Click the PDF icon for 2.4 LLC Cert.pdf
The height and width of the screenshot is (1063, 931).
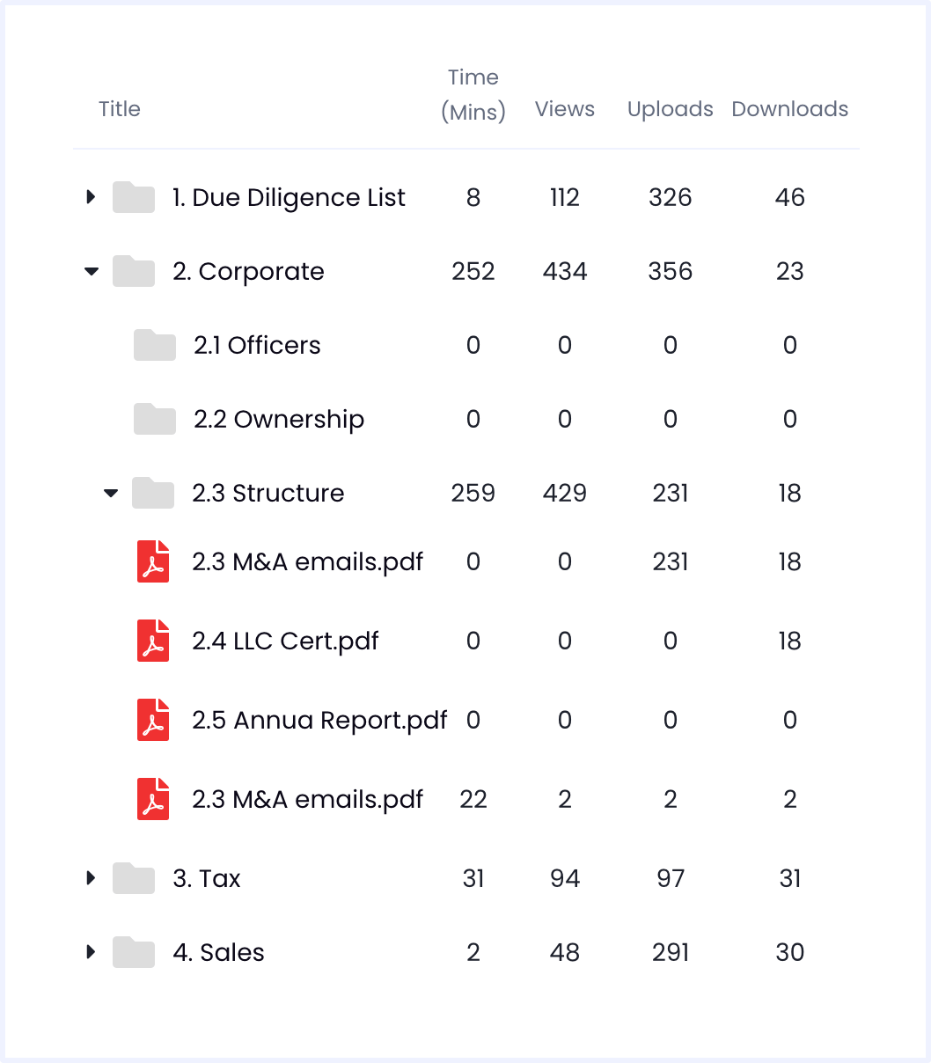[153, 641]
